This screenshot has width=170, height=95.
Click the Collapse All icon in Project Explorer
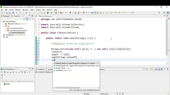pos(24,19)
